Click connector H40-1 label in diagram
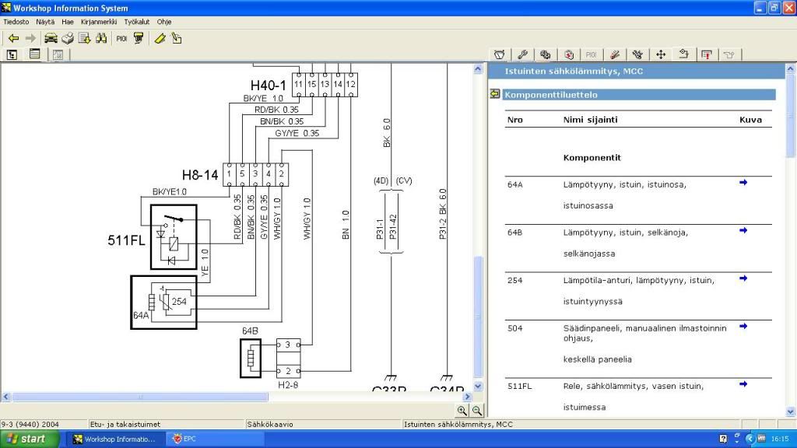 click(268, 86)
